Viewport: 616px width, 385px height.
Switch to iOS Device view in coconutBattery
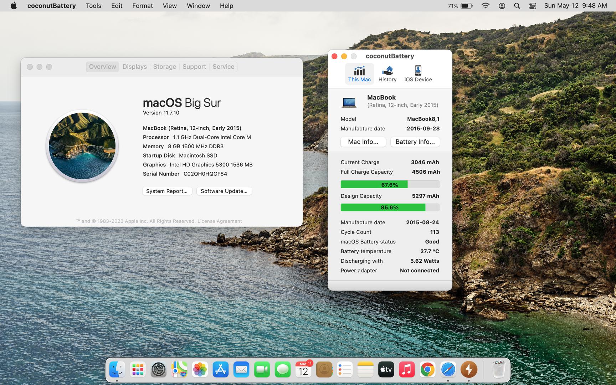pos(418,74)
